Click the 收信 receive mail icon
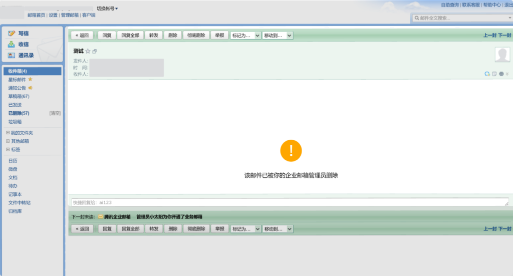Screen dimensions: 513x276 tap(12, 45)
